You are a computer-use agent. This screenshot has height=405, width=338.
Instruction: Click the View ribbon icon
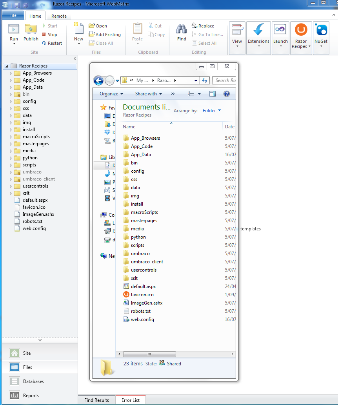click(237, 29)
